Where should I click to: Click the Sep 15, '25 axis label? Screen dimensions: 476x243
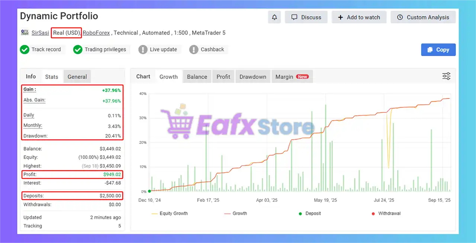439,200
